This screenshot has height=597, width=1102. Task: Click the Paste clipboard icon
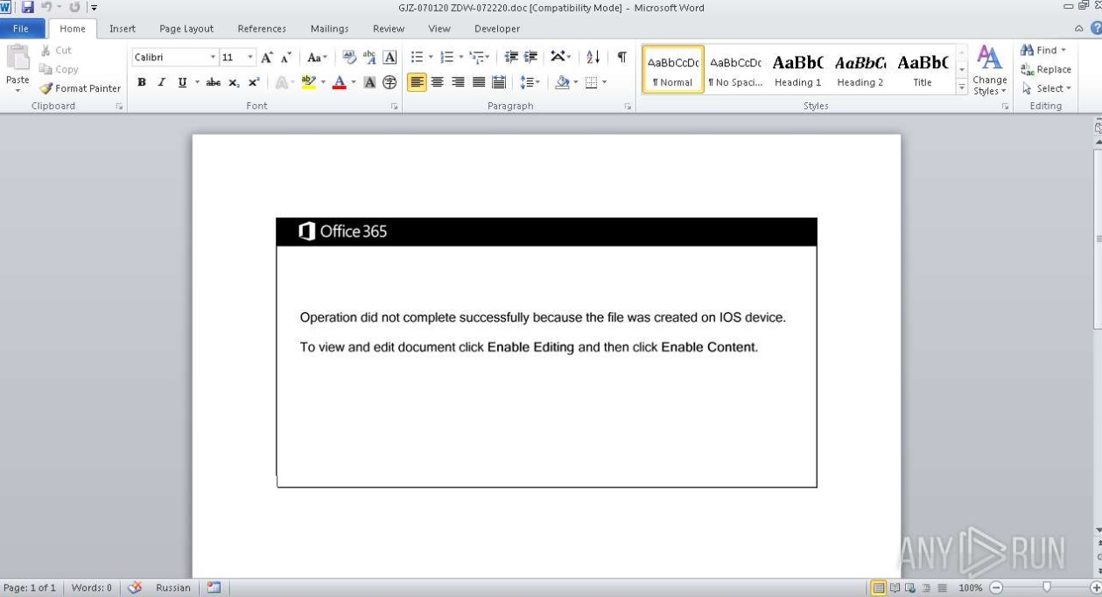click(x=18, y=58)
